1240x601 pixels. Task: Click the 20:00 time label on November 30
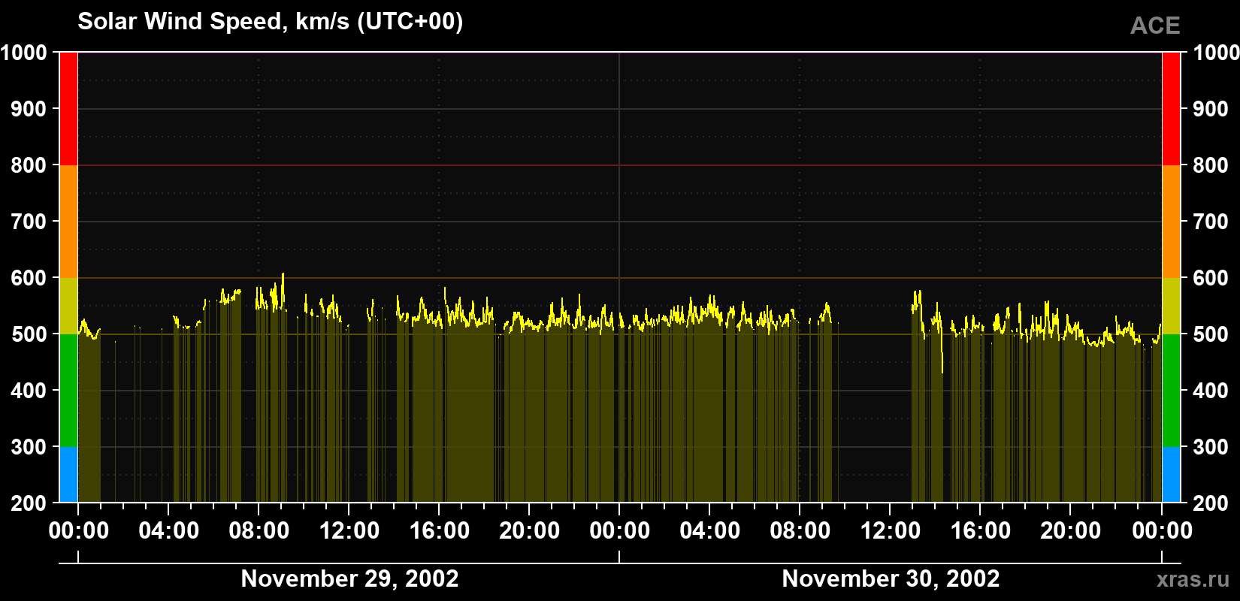tap(1071, 531)
